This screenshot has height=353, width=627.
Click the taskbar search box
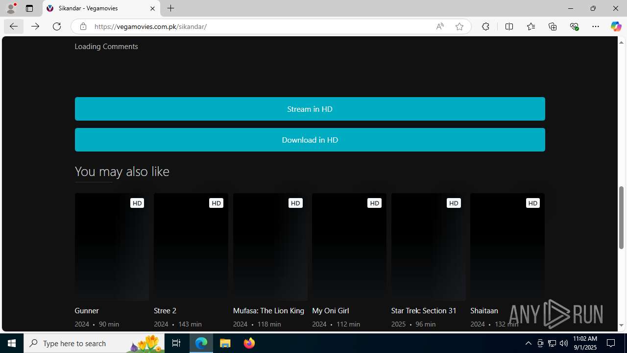94,343
